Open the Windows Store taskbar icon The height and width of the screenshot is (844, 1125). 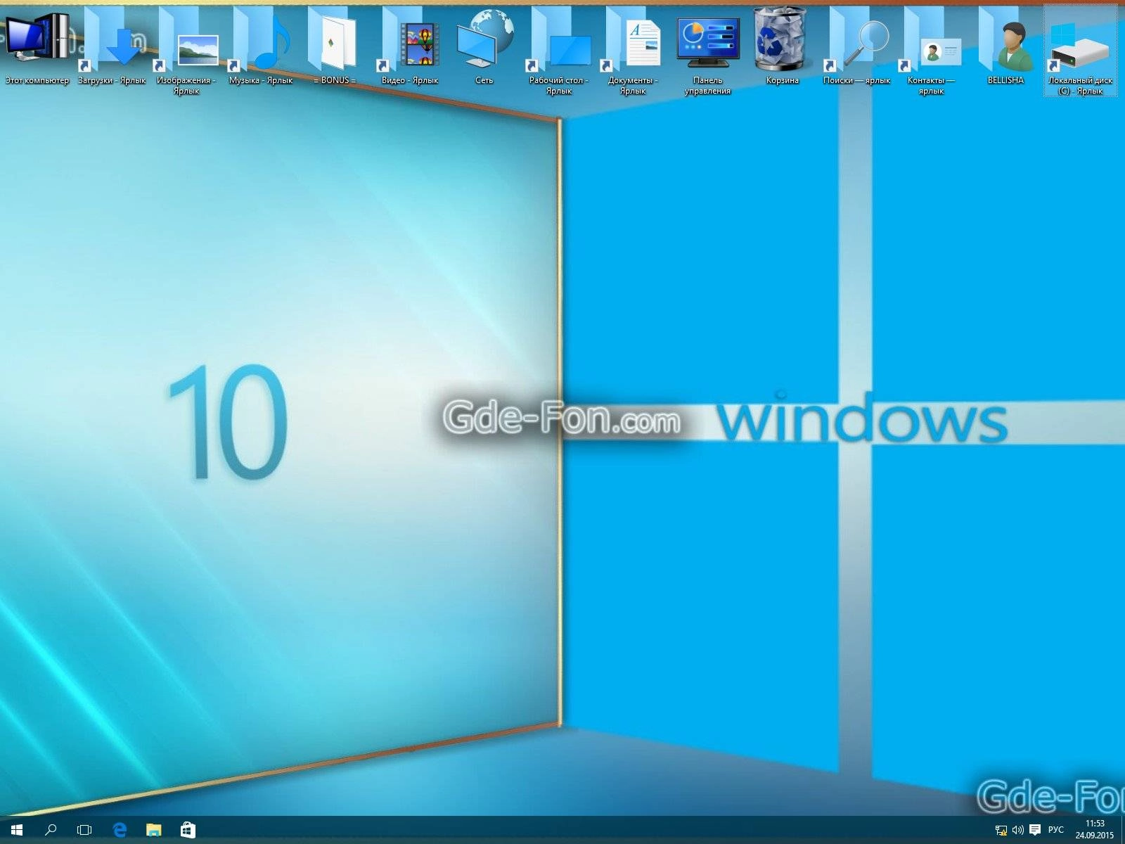tap(188, 830)
